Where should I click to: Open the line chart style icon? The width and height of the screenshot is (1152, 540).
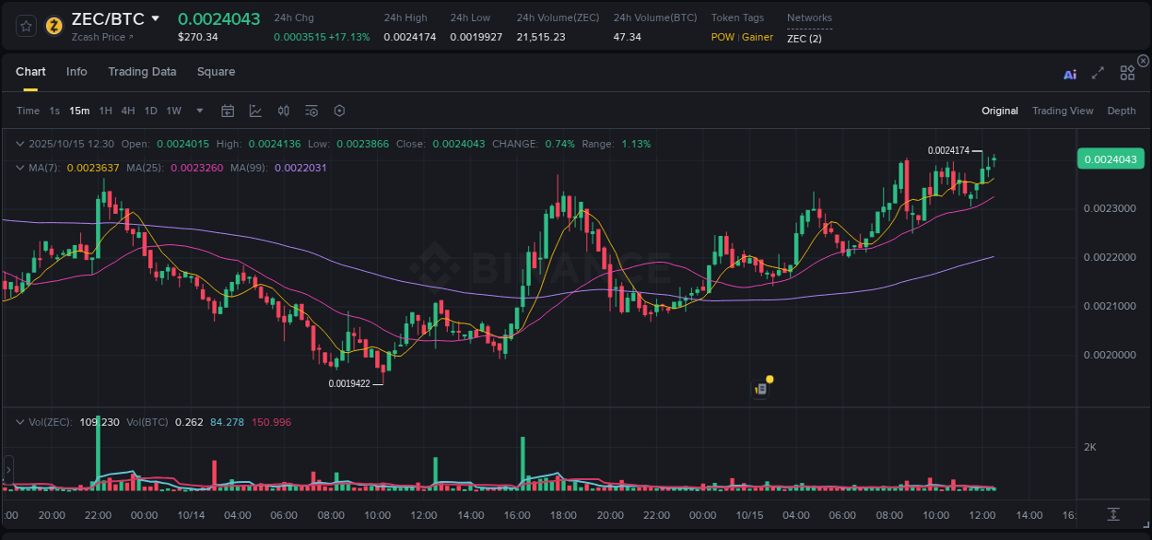pyautogui.click(x=256, y=111)
